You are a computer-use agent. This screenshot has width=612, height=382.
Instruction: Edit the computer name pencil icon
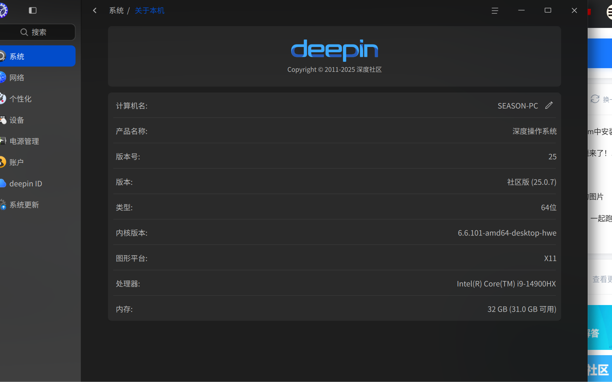point(549,105)
